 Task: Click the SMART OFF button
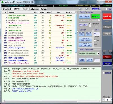pos(89,34)
